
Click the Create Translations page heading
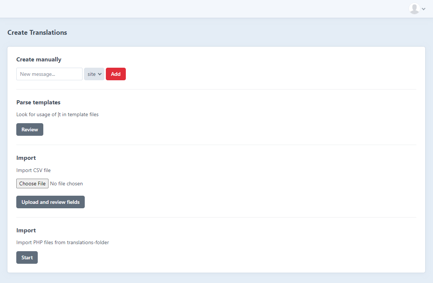point(37,33)
